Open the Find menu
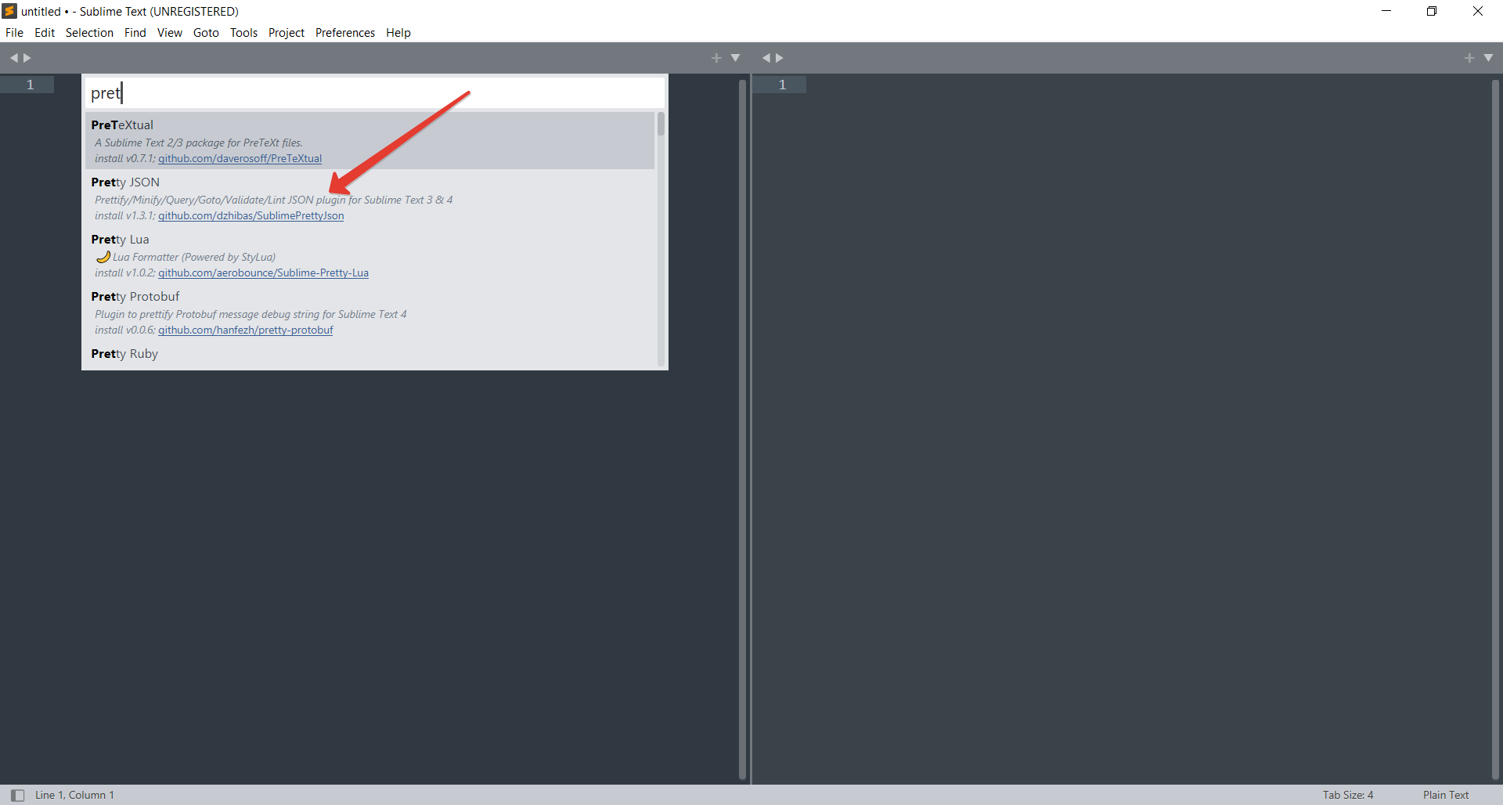Image resolution: width=1503 pixels, height=805 pixels. [x=135, y=33]
